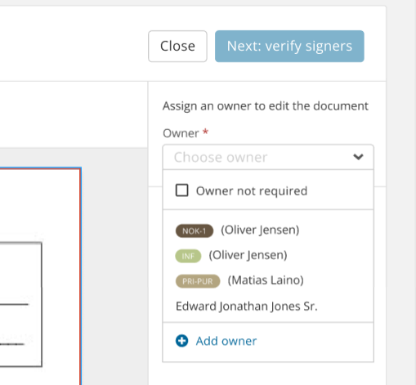Click the red required asterisk by Owner
This screenshot has height=385, width=416.
coord(205,132)
